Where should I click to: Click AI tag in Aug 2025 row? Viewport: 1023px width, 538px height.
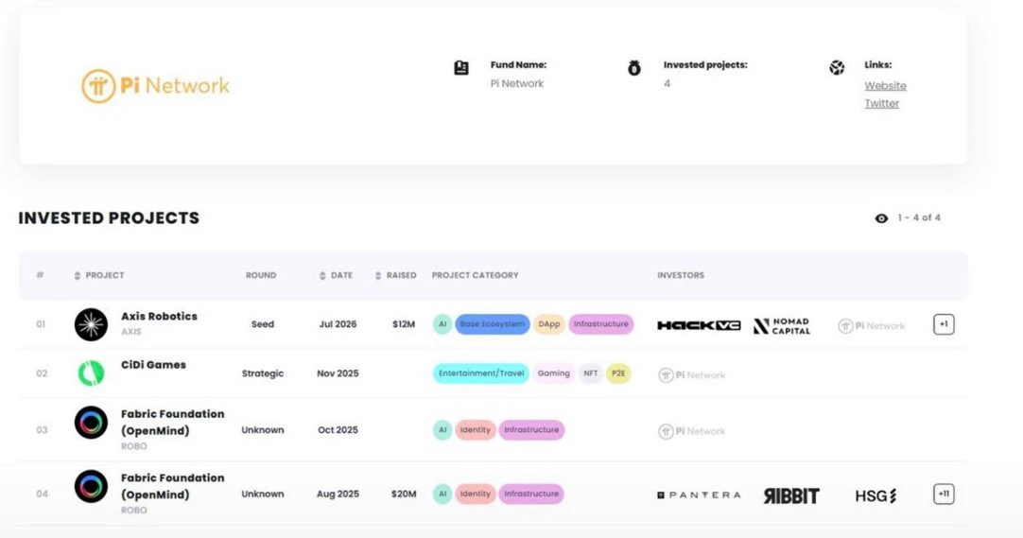tap(442, 495)
